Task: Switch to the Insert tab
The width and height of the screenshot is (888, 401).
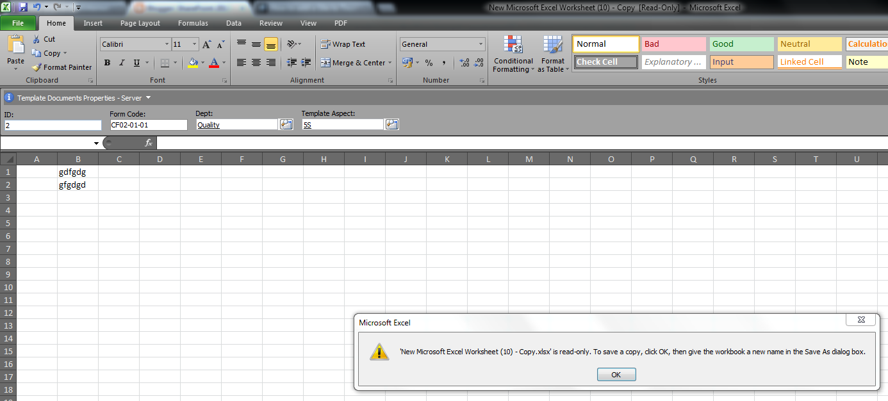Action: click(x=93, y=23)
